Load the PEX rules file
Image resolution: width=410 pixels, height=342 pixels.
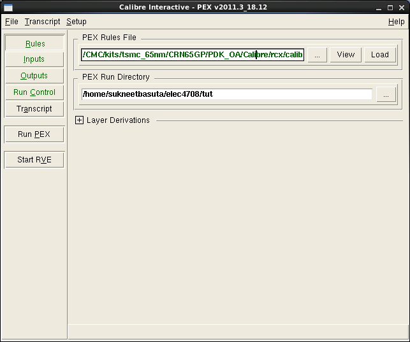(380, 55)
